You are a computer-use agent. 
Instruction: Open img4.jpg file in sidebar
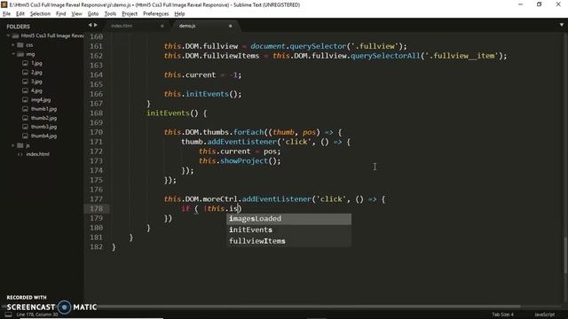41,99
